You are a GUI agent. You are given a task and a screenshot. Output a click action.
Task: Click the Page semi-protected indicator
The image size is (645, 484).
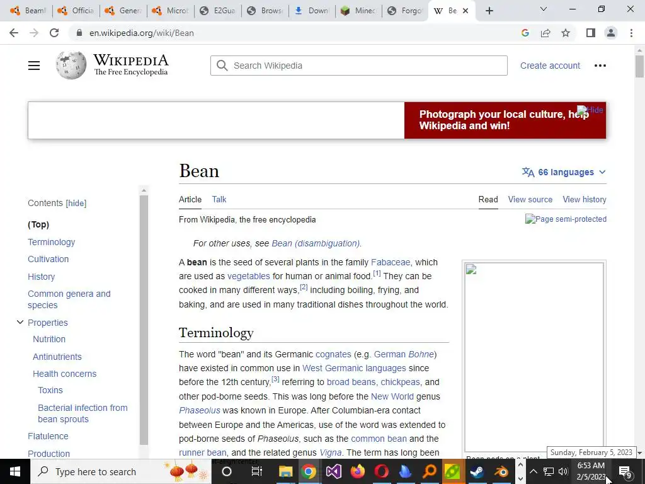pyautogui.click(x=566, y=219)
